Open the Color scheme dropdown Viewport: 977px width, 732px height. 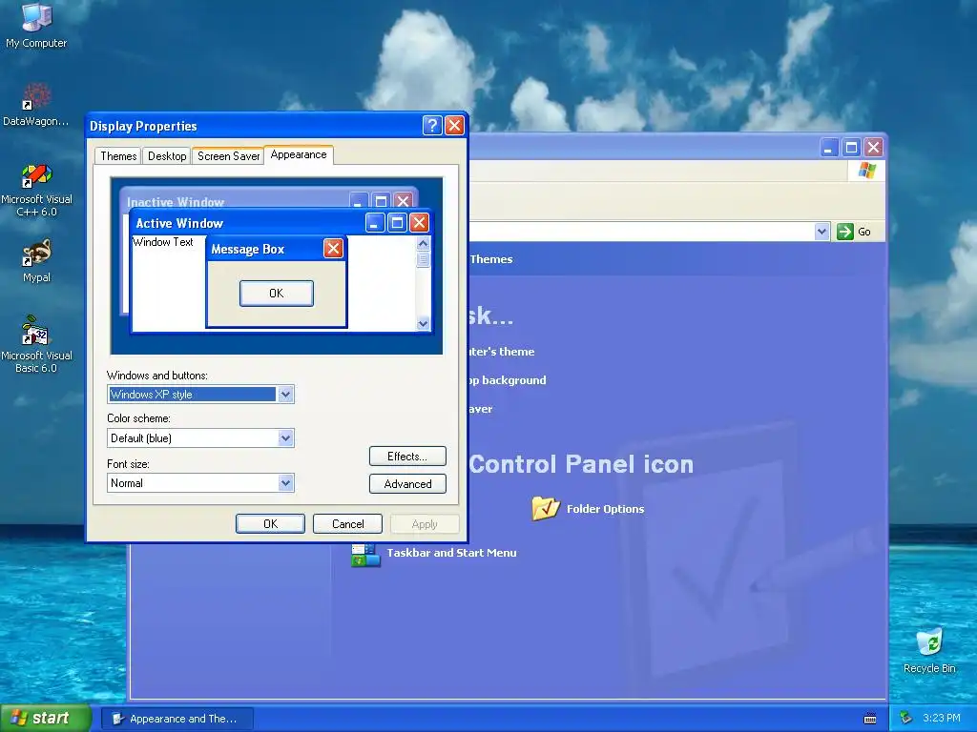coord(285,438)
